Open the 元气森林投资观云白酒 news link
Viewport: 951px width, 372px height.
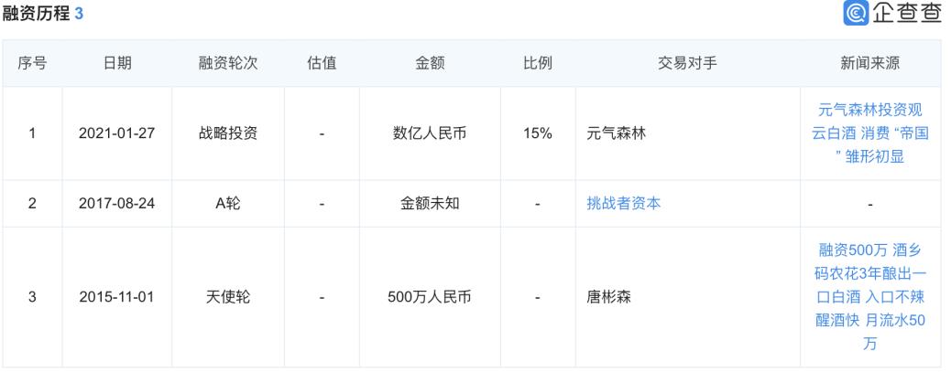tap(869, 133)
